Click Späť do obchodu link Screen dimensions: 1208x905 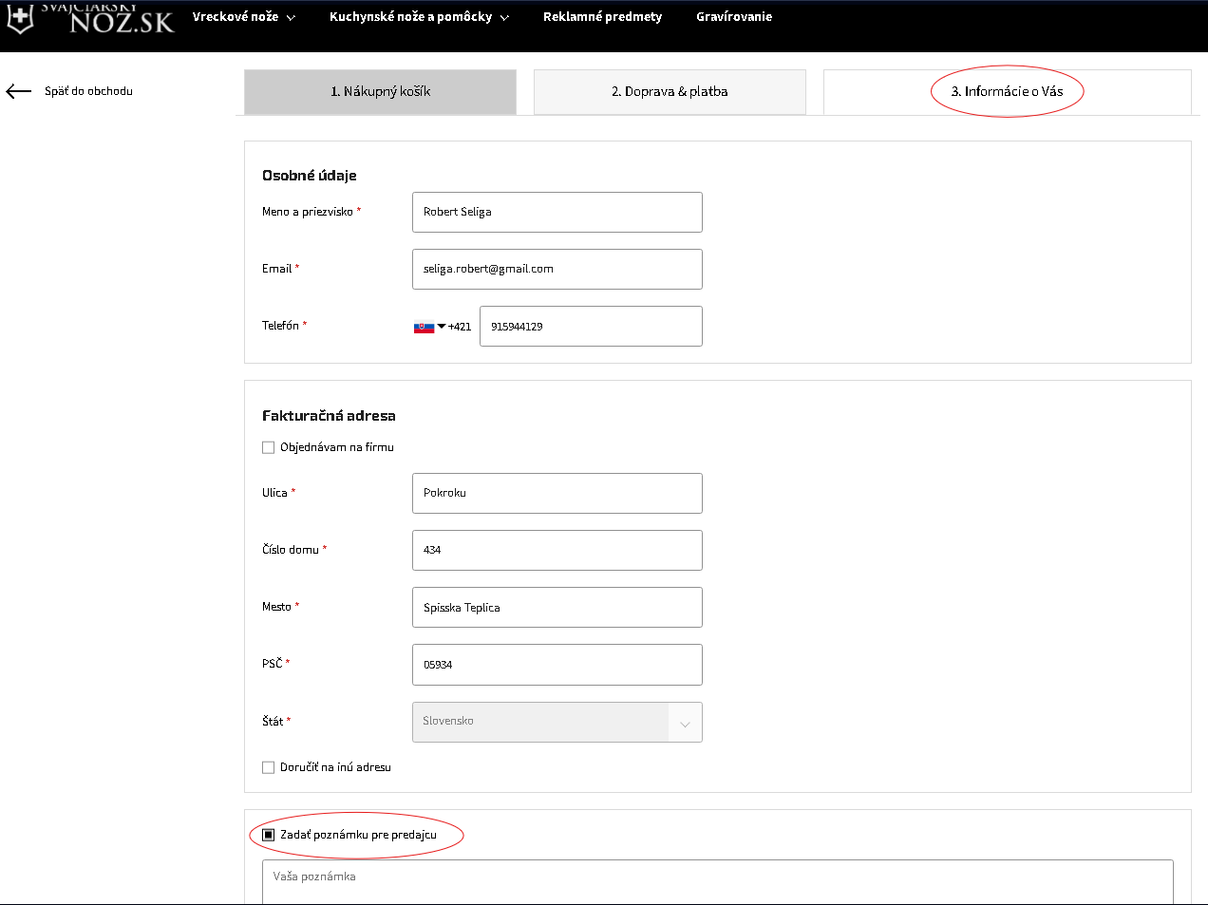88,91
